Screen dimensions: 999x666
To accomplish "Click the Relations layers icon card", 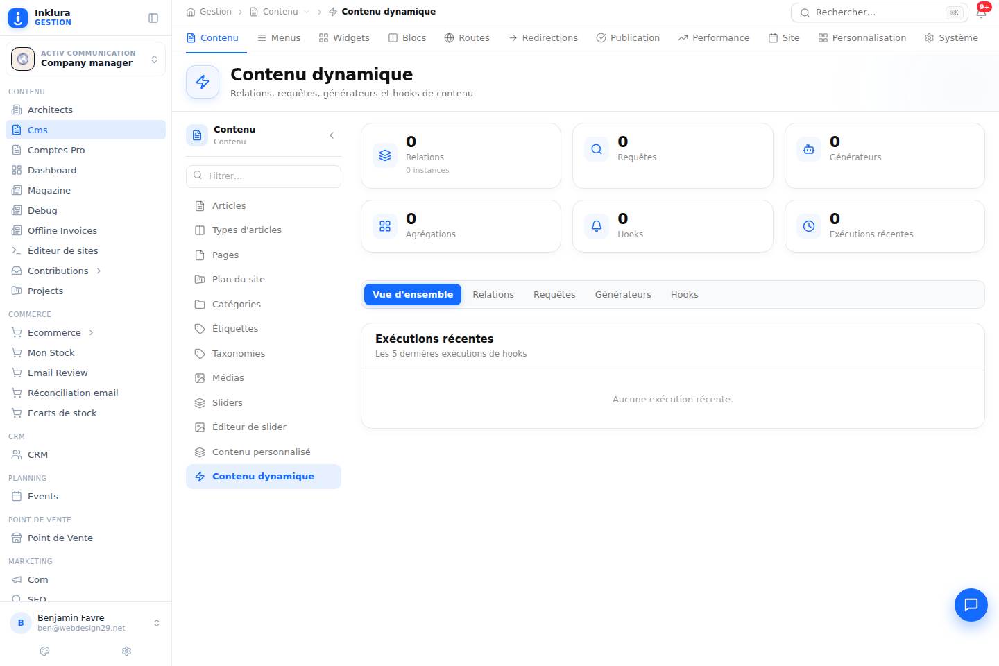I will tap(385, 155).
